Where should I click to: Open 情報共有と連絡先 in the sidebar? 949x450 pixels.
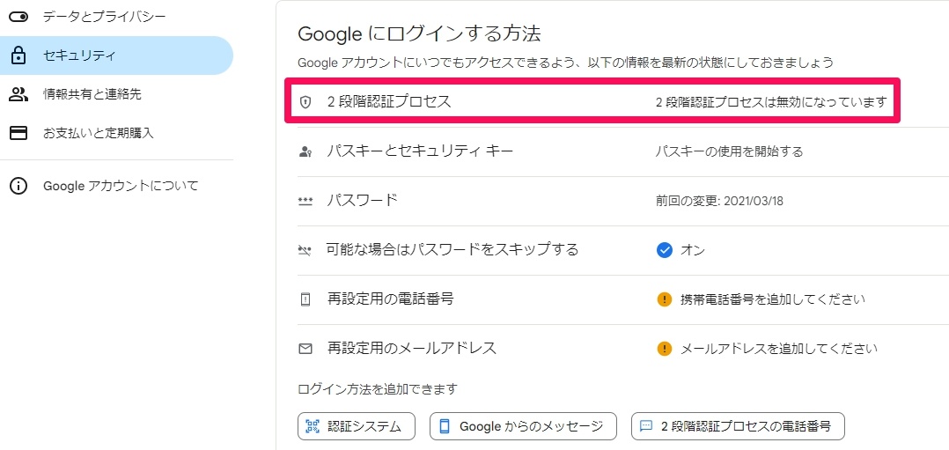point(92,94)
